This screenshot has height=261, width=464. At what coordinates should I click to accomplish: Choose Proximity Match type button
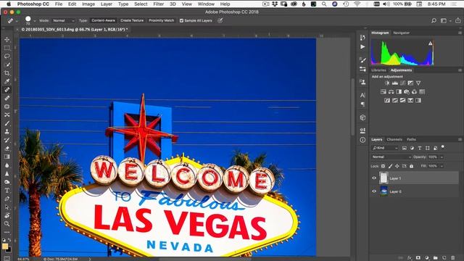(x=161, y=21)
